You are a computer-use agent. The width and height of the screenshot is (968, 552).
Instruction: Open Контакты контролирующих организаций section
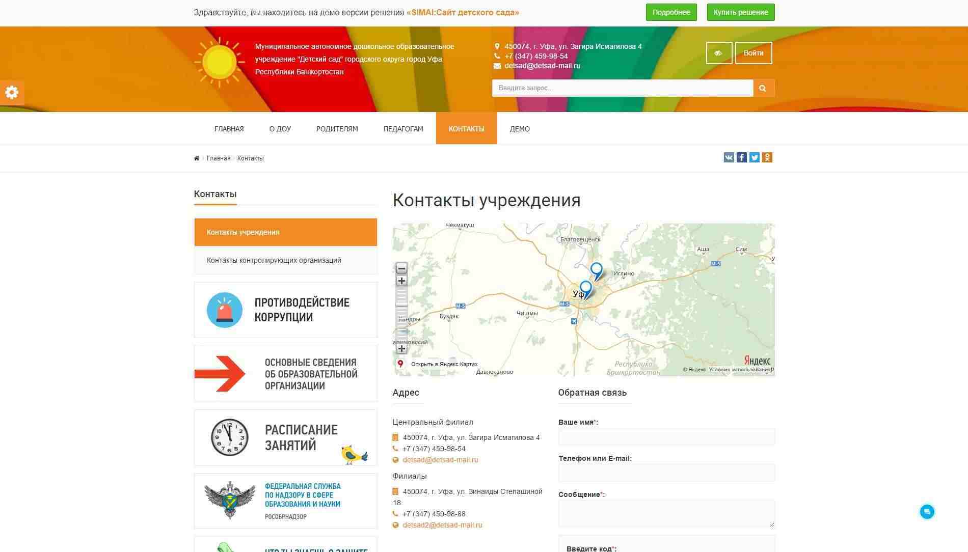(x=274, y=260)
